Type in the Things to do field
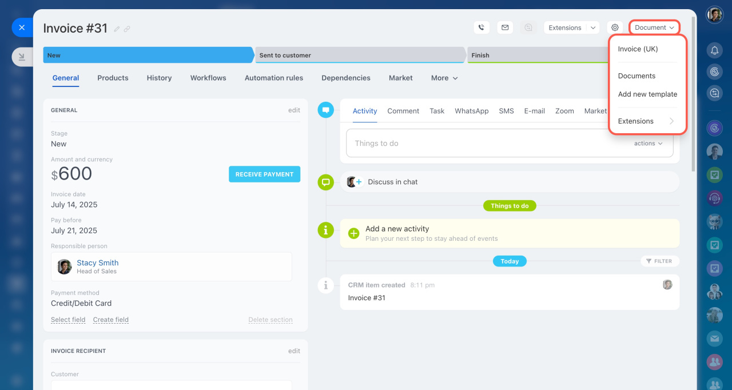The height and width of the screenshot is (390, 732). pos(486,144)
